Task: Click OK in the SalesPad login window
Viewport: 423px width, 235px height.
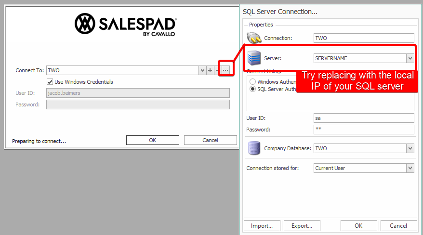Action: tap(153, 140)
